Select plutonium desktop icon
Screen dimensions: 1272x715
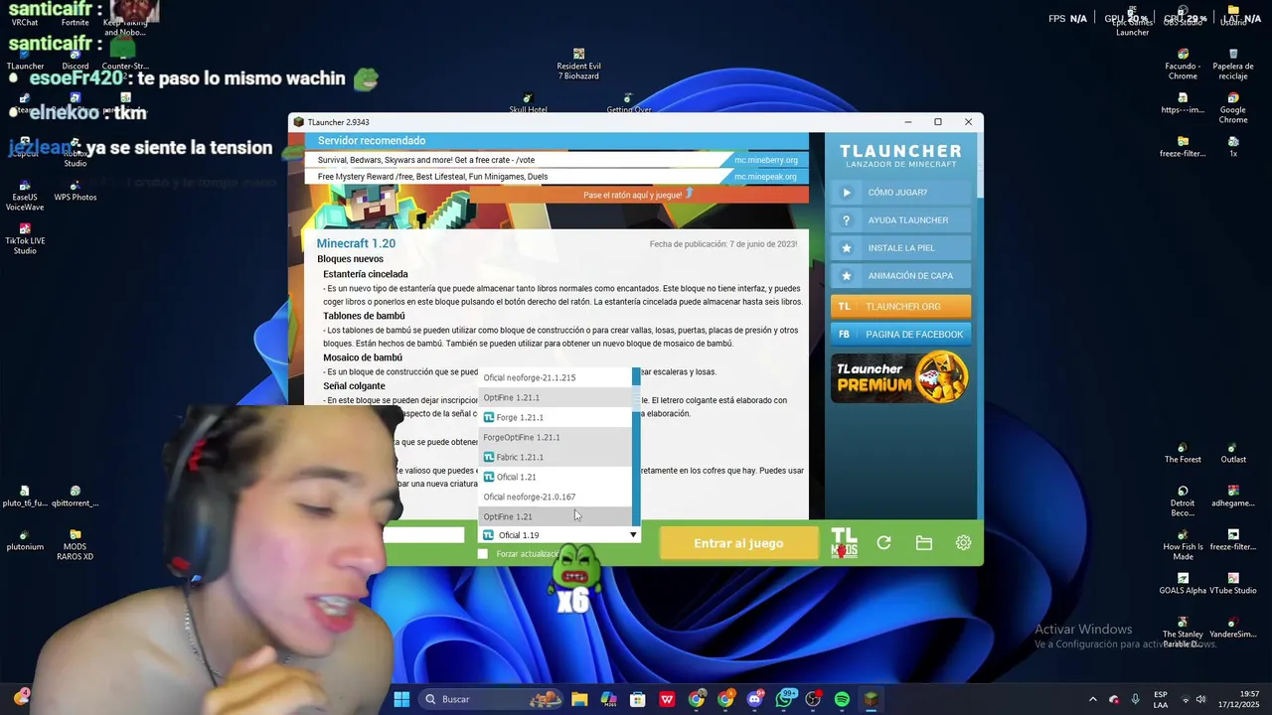[x=25, y=540]
